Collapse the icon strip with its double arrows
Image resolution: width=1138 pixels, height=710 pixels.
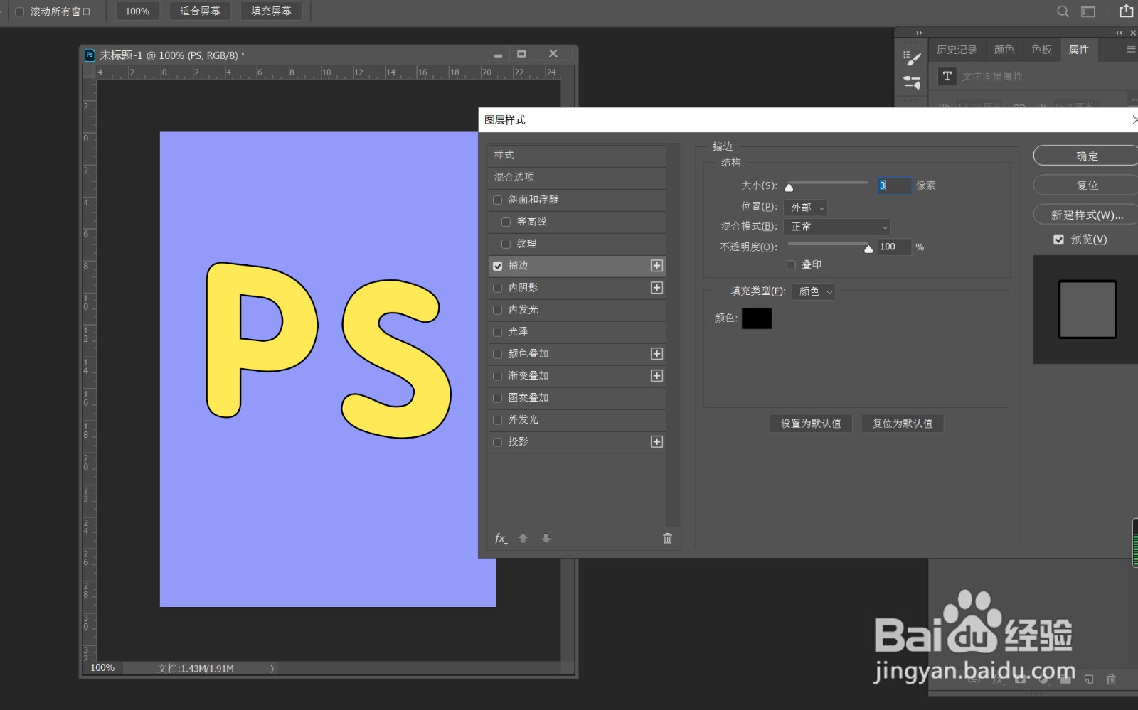(919, 33)
